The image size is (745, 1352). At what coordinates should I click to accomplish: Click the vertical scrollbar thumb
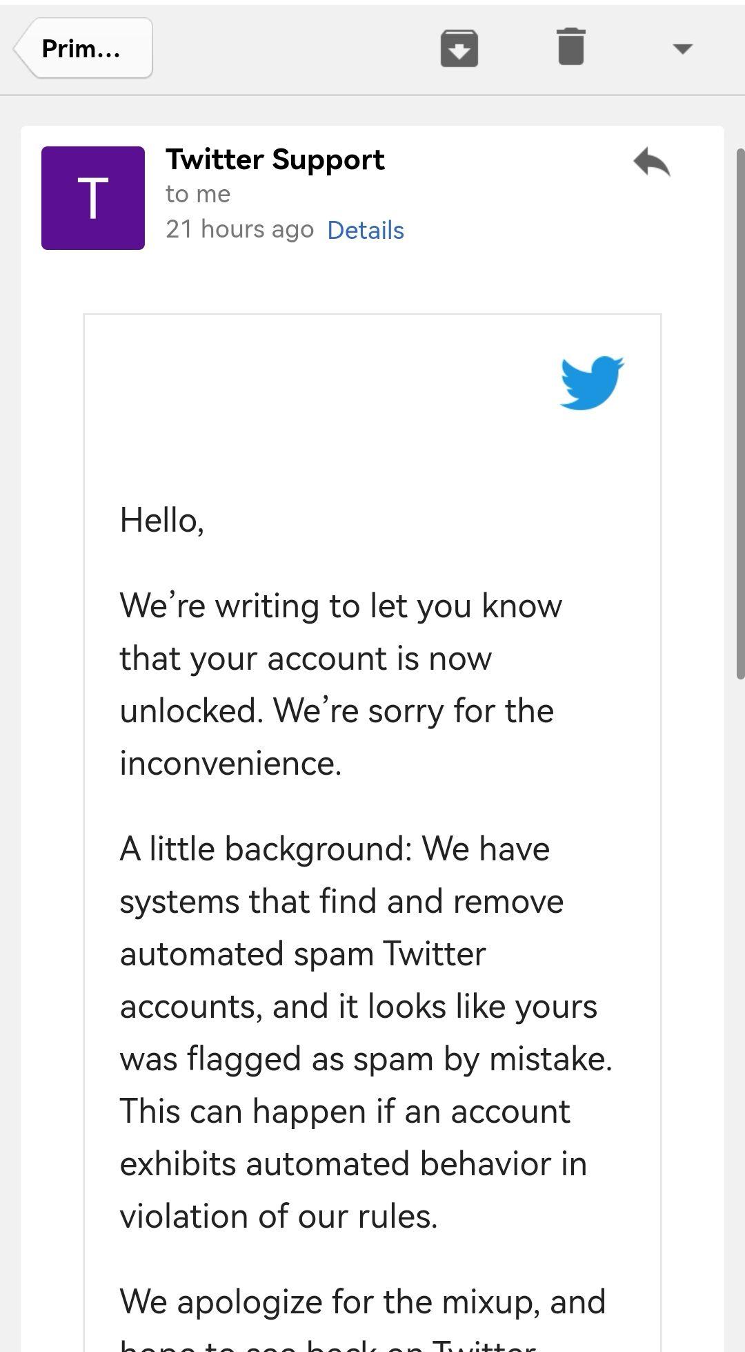740,413
